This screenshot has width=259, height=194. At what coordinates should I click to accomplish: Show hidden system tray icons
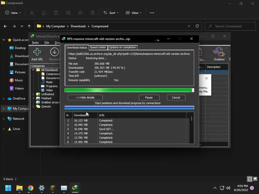215,188
